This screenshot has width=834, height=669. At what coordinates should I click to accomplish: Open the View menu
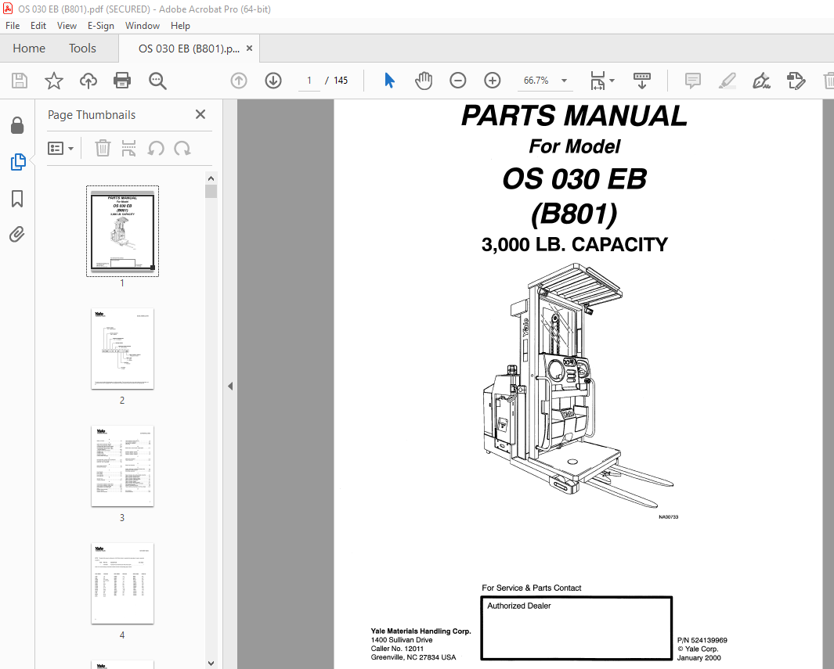click(x=67, y=26)
